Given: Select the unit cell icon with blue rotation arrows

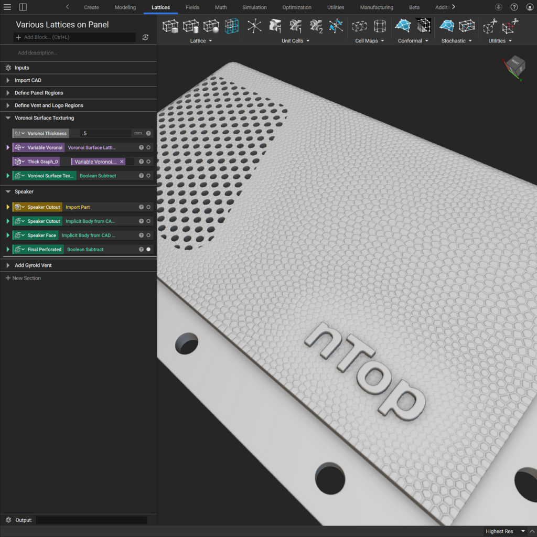Looking at the screenshot, I should pos(336,26).
